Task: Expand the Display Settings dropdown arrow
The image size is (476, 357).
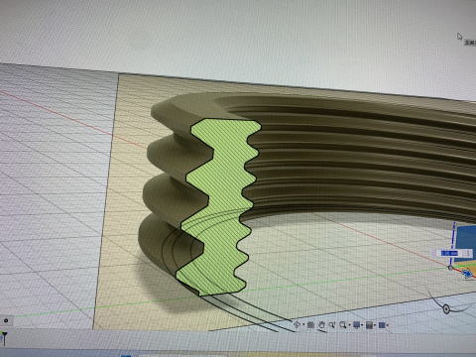Action: point(362,325)
